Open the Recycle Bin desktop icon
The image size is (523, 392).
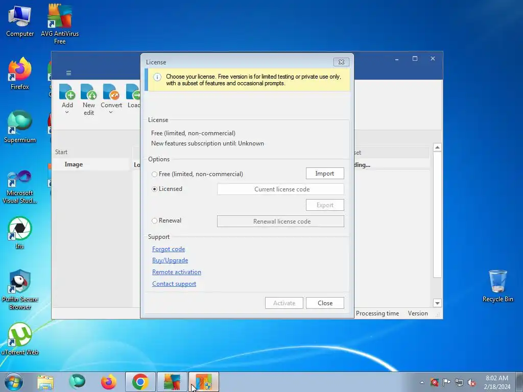tap(497, 286)
